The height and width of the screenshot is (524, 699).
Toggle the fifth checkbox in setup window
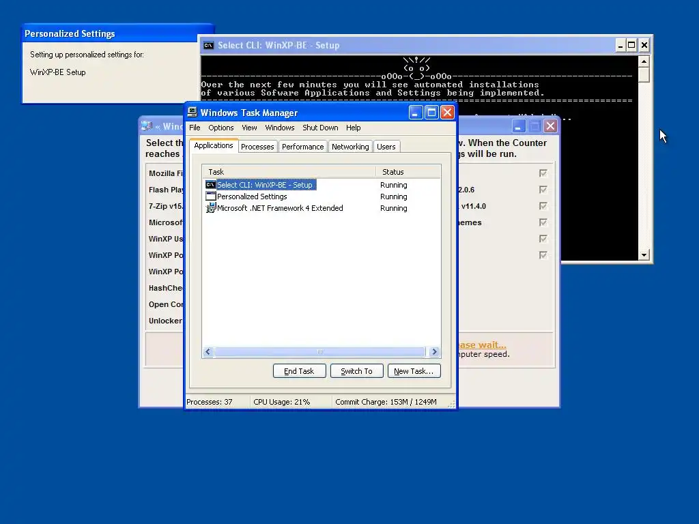click(x=543, y=239)
